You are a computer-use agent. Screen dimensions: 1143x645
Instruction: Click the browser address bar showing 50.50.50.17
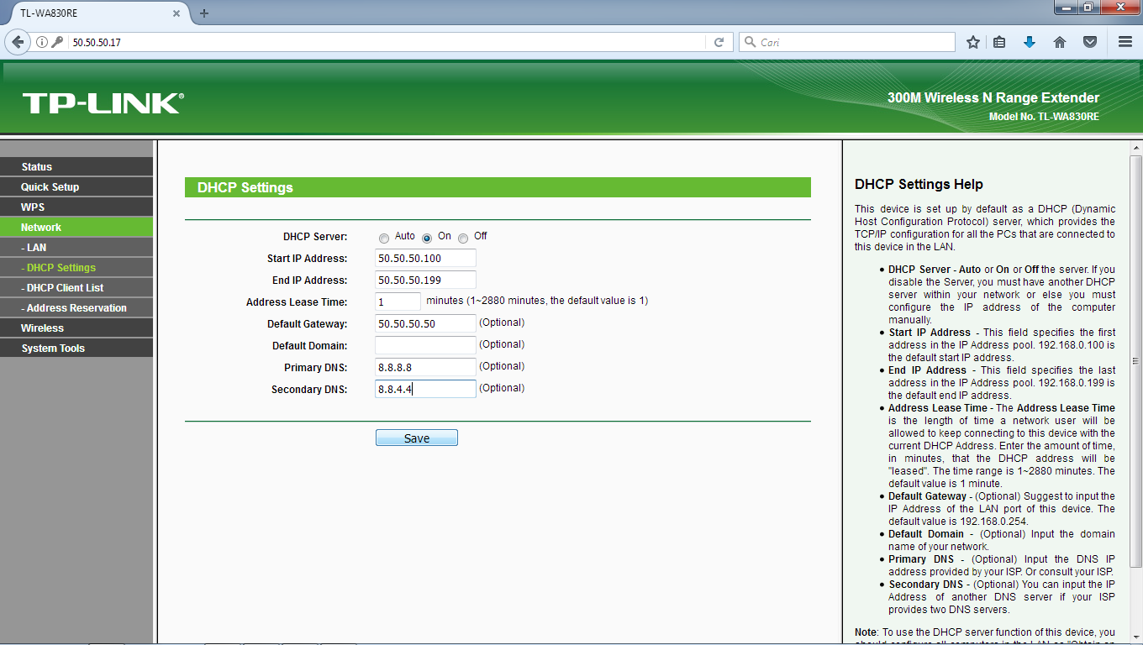[387, 42]
